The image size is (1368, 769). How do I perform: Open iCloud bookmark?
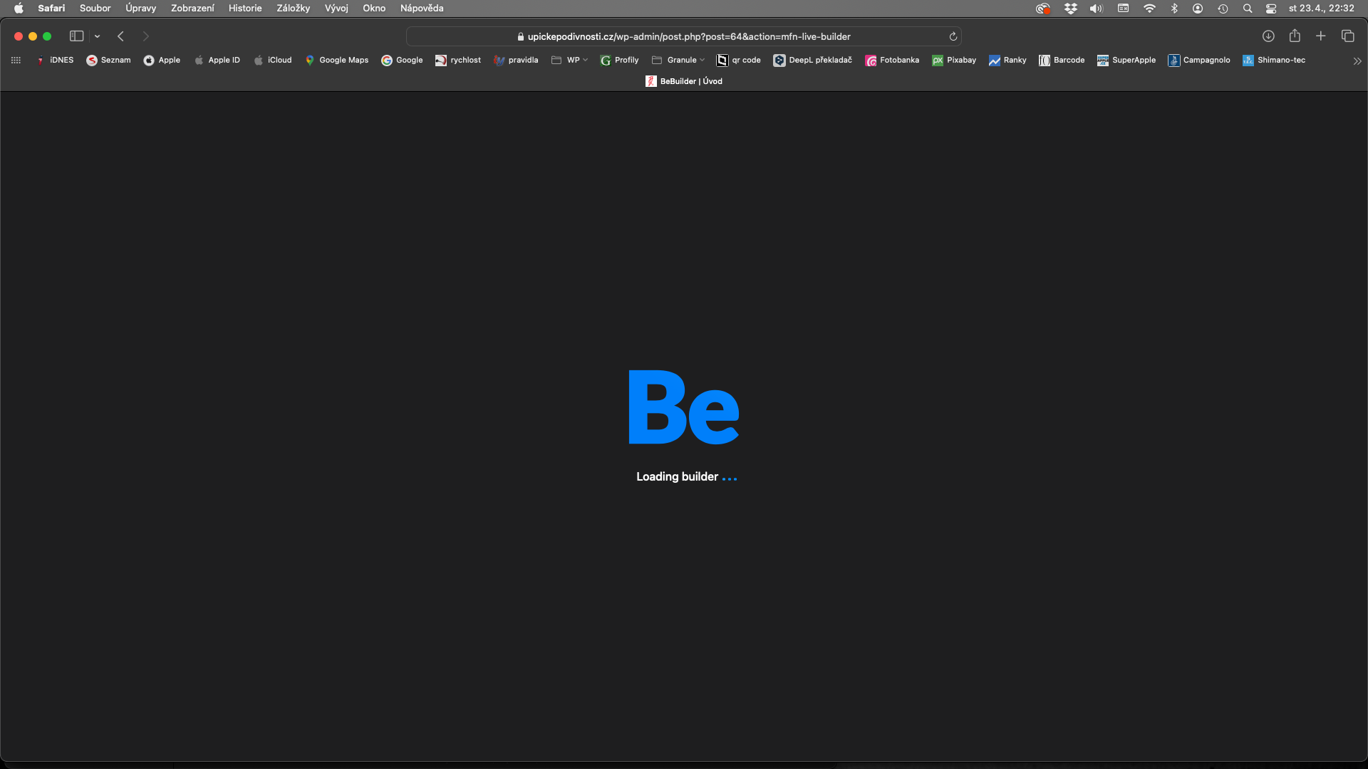click(x=272, y=61)
